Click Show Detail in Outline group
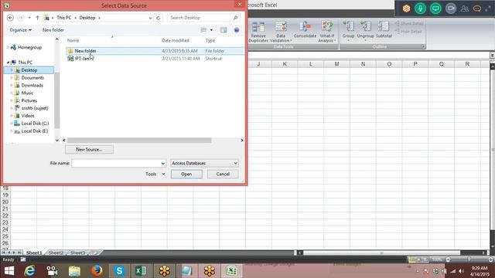 pos(409,24)
